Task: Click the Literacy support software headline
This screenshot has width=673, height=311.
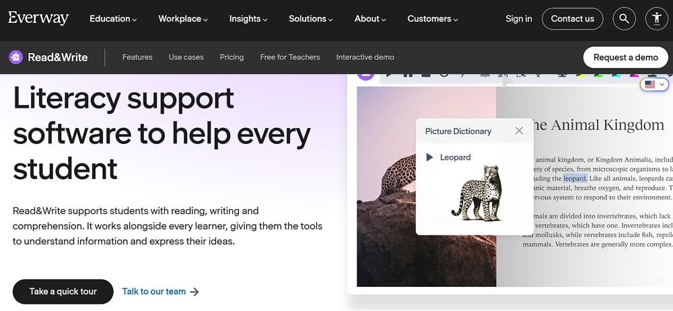Action: pyautogui.click(x=162, y=133)
